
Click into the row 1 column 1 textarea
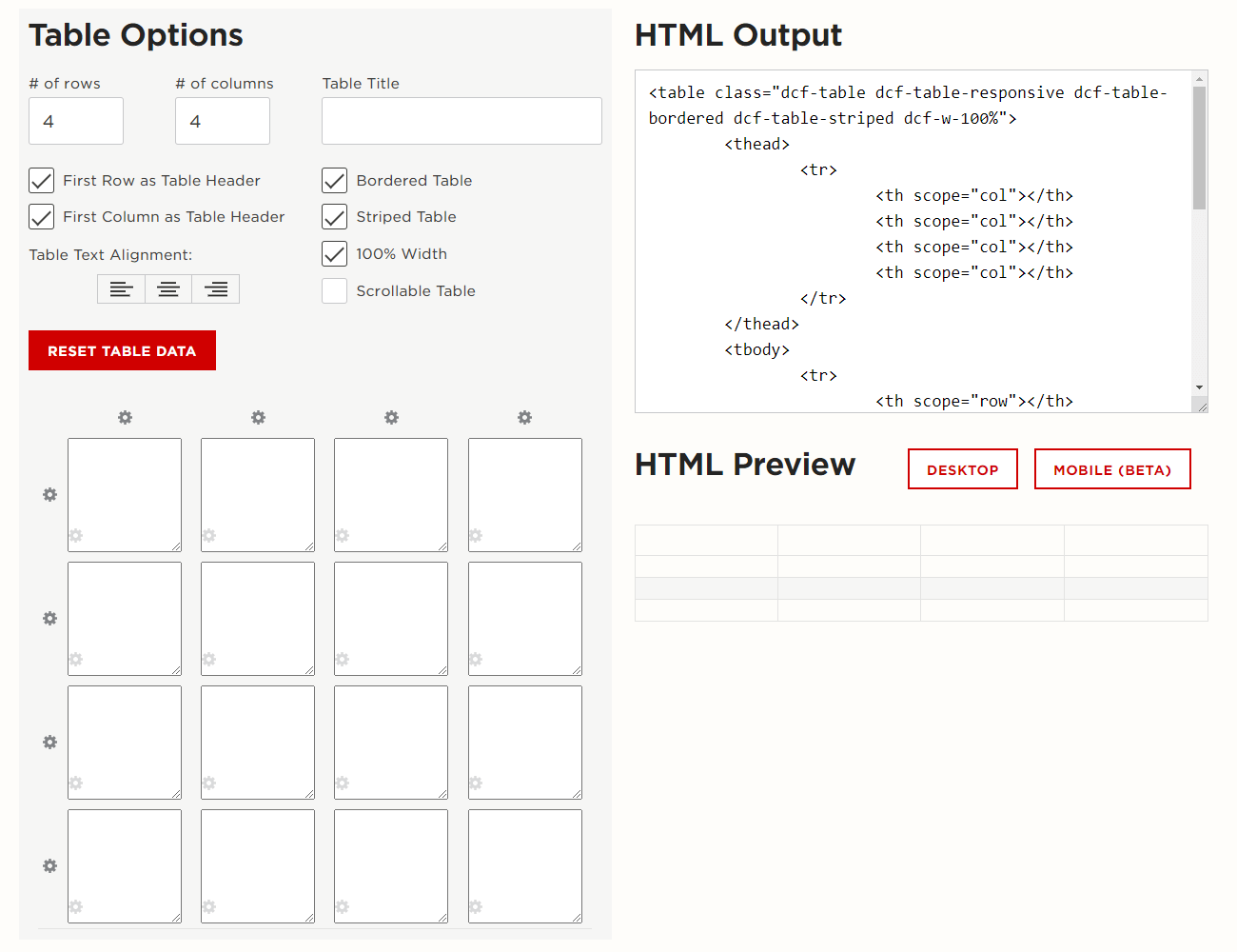pyautogui.click(x=125, y=495)
